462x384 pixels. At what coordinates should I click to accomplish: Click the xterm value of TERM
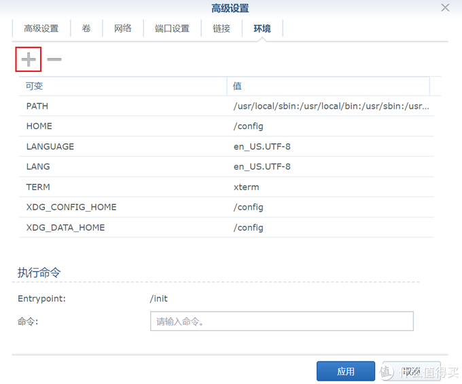(x=246, y=187)
